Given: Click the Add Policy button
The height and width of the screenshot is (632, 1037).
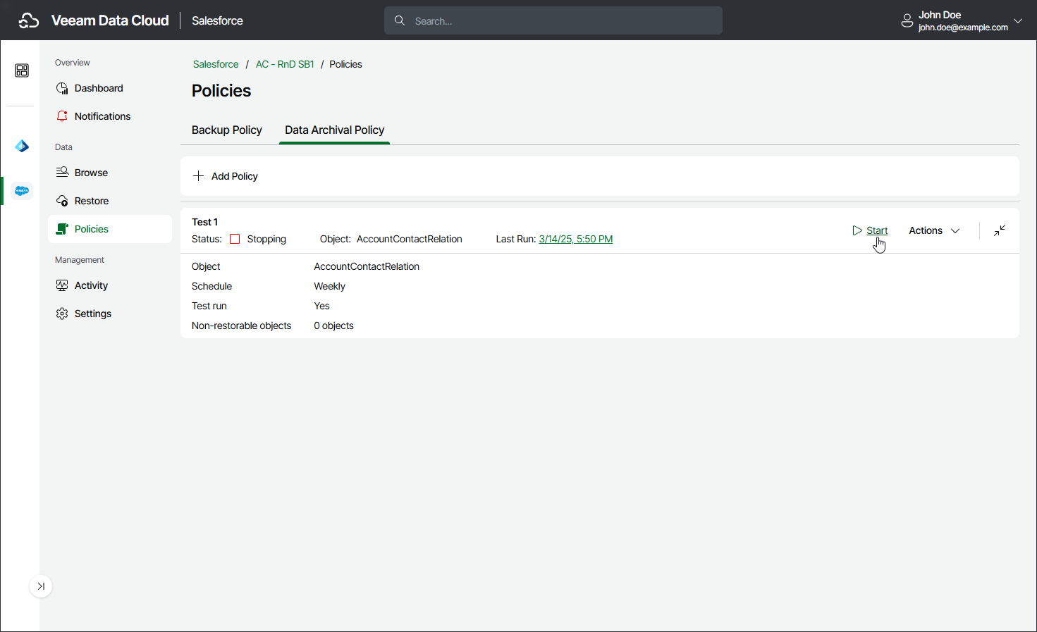Looking at the screenshot, I should coord(226,176).
